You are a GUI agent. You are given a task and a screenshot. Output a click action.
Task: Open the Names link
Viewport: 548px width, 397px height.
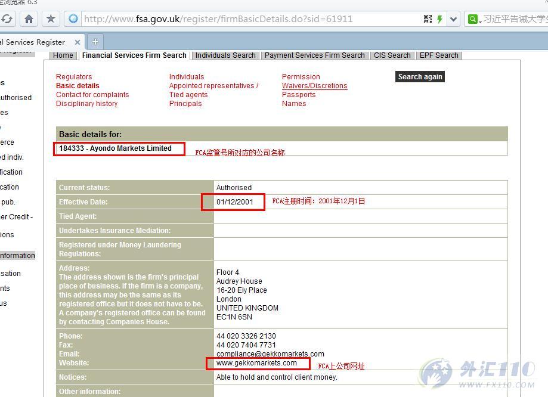(294, 104)
